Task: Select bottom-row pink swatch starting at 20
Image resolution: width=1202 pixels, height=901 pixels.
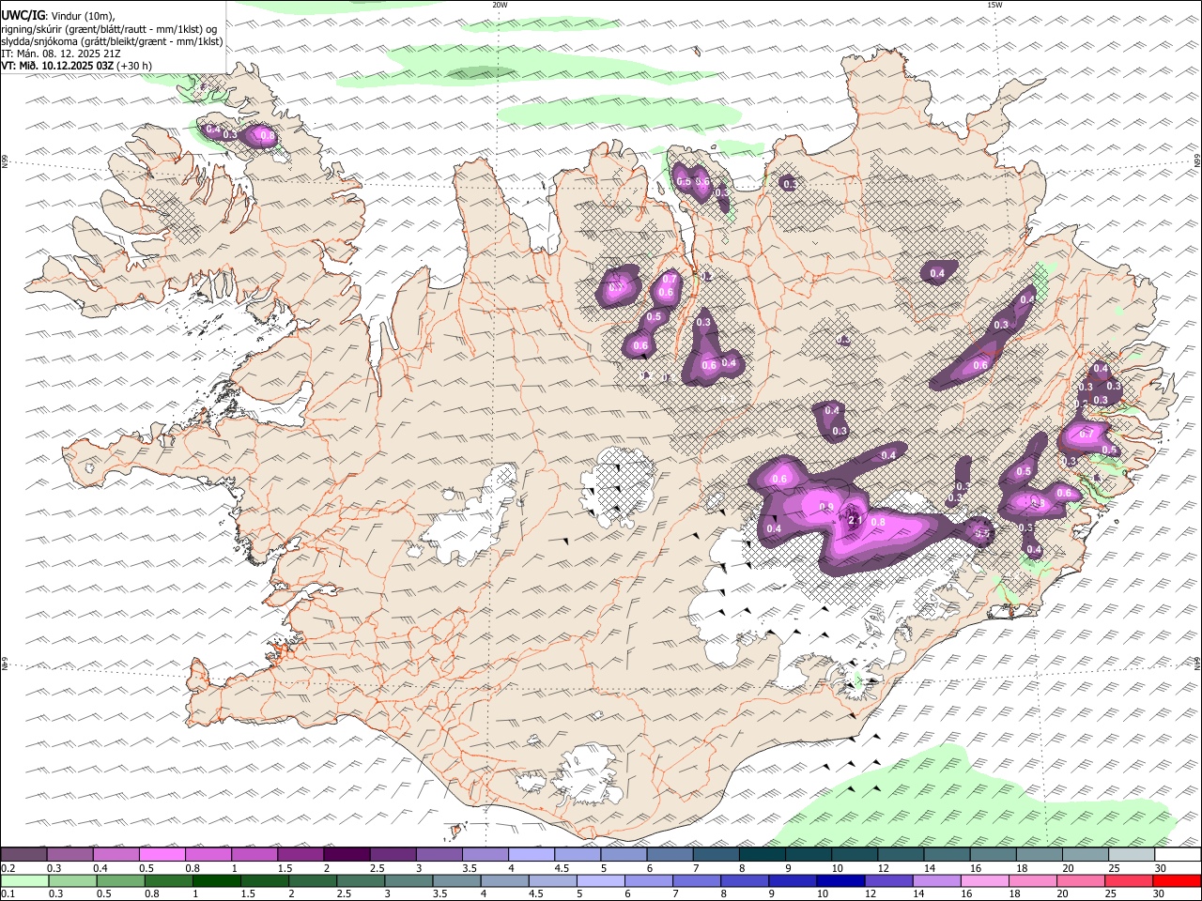Action: click(x=1079, y=881)
